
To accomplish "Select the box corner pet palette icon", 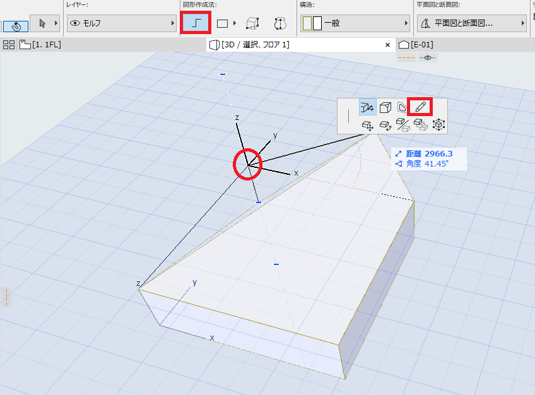I will pos(385,107).
